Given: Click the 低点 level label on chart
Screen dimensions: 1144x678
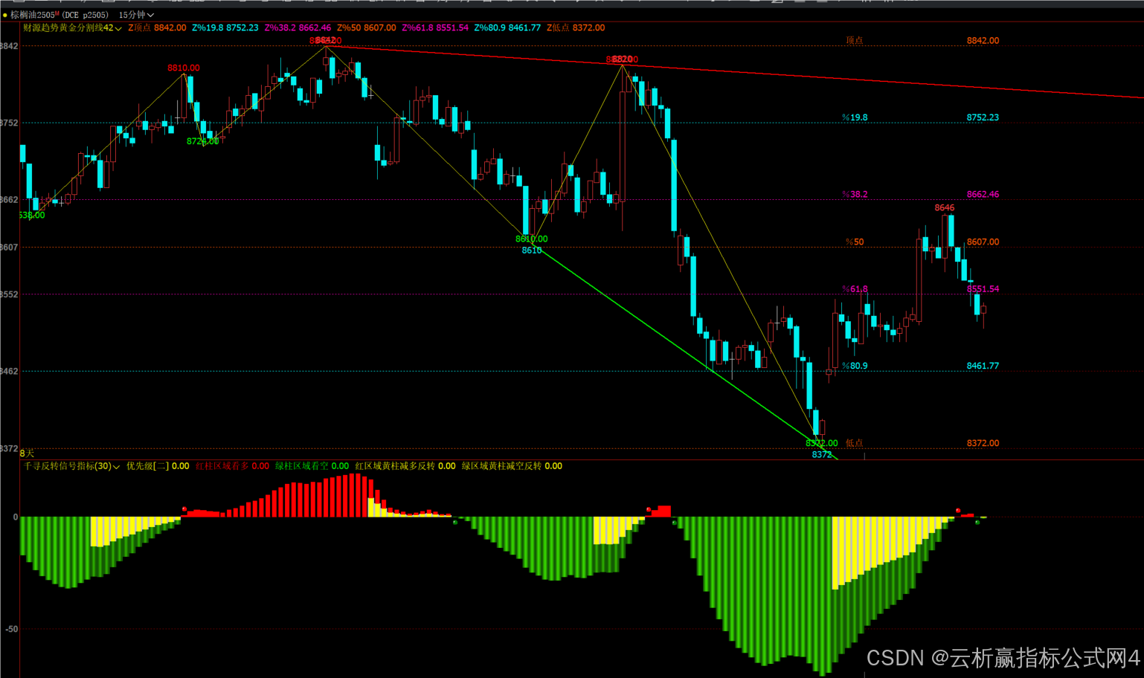Looking at the screenshot, I should pyautogui.click(x=855, y=443).
